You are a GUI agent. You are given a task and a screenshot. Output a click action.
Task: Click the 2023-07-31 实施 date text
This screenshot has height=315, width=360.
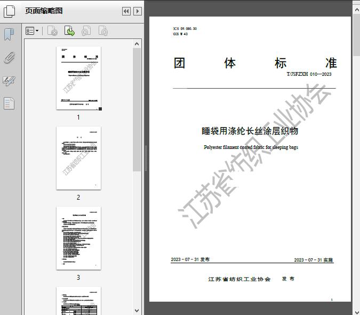(x=314, y=260)
